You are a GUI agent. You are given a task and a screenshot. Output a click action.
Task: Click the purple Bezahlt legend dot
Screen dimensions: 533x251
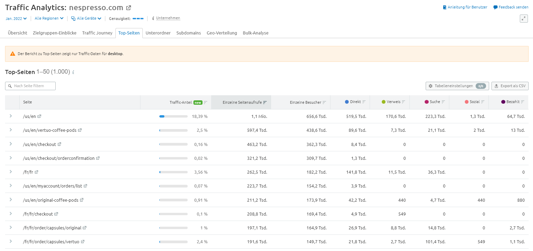click(503, 102)
